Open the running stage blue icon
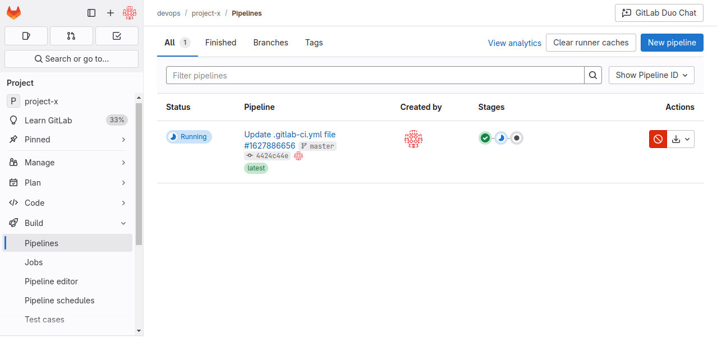Viewport: 717px width, 337px height. tap(501, 138)
